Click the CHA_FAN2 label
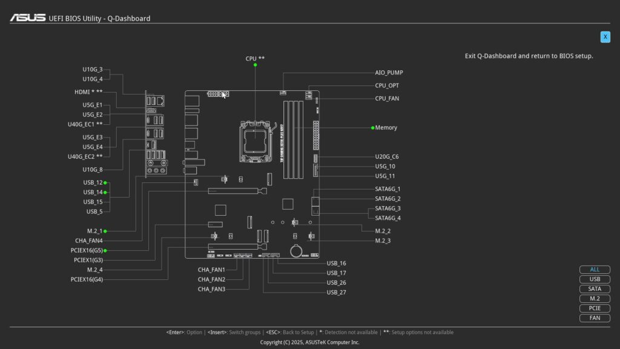The width and height of the screenshot is (620, 349). pyautogui.click(x=211, y=279)
